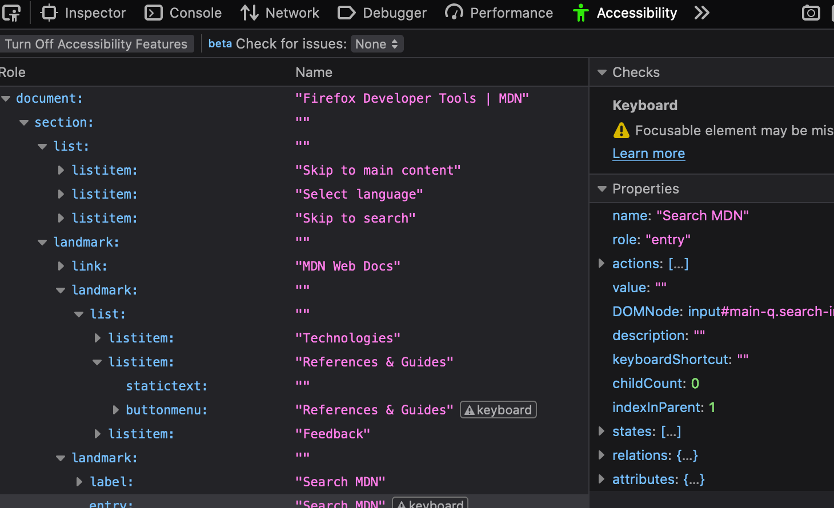The height and width of the screenshot is (508, 834).
Task: Select the Accessibility tab
Action: click(625, 13)
